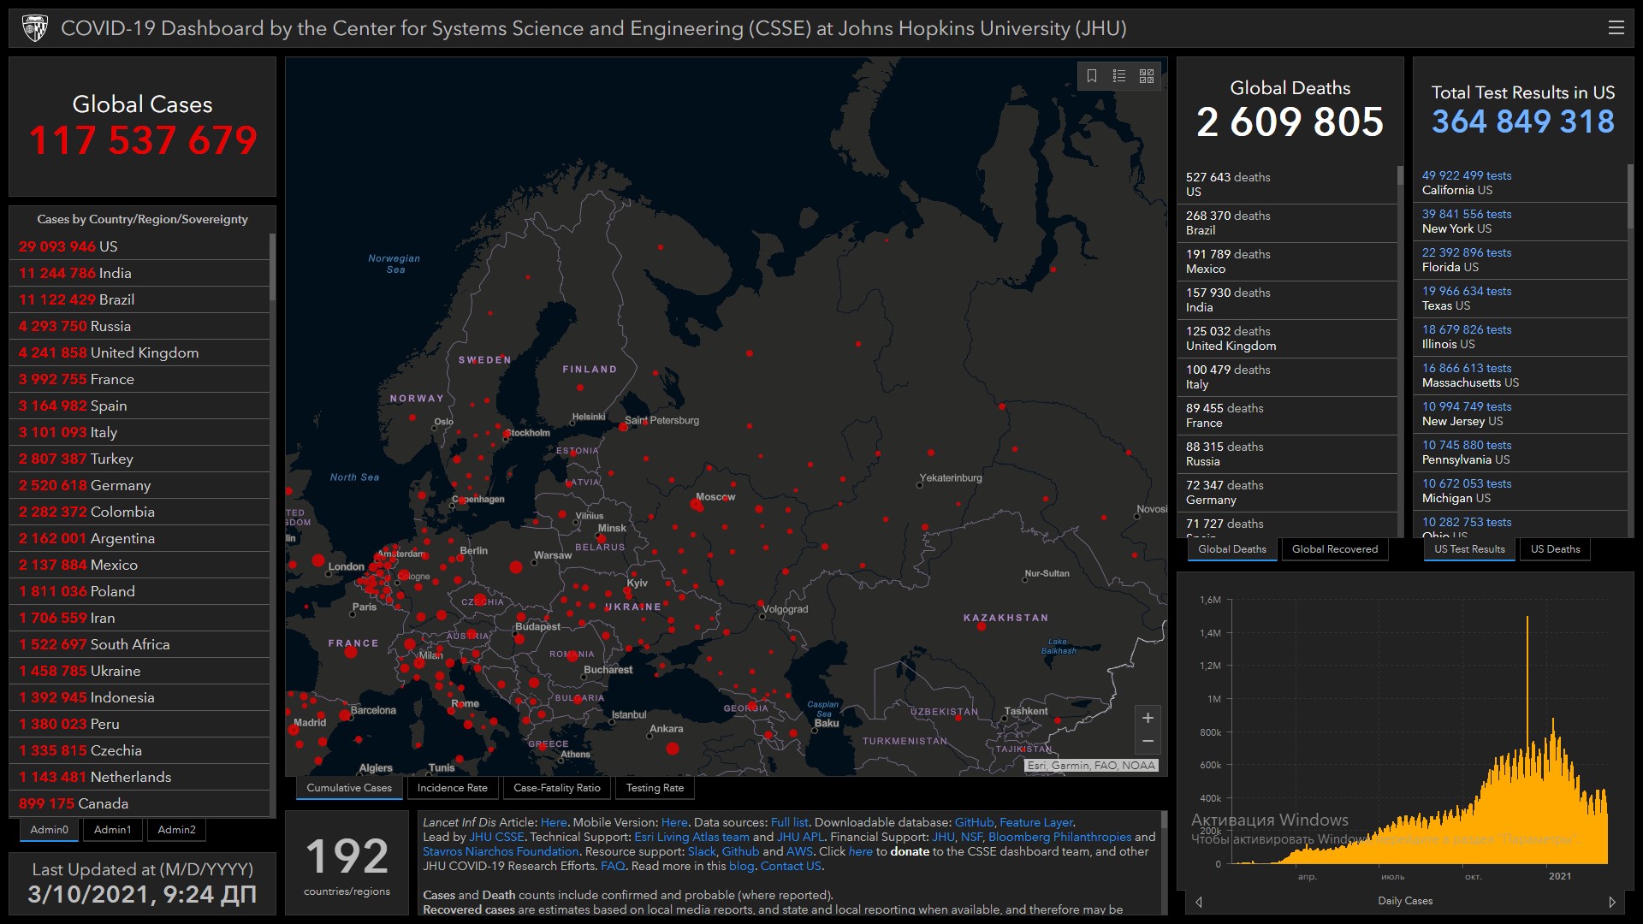Screen dimensions: 1643x924
Task: Click the next chart right arrow
Action: click(1612, 902)
